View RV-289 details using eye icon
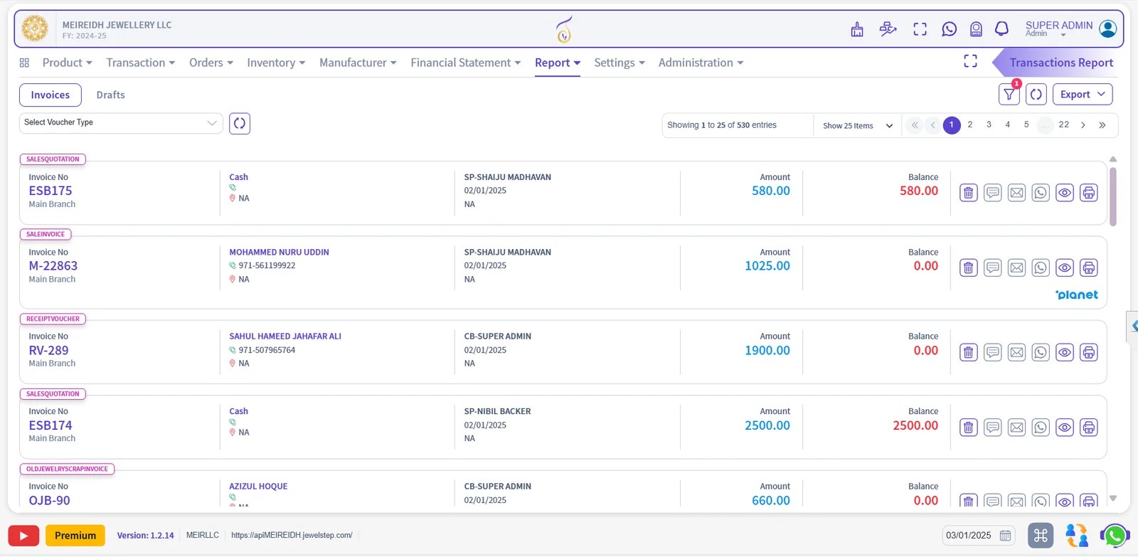The image size is (1138, 557). [1065, 352]
